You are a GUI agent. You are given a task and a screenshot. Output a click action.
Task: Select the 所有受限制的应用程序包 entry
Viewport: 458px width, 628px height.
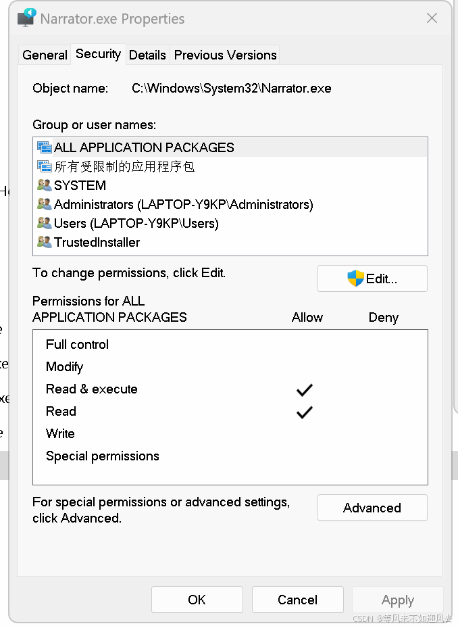tap(230, 166)
